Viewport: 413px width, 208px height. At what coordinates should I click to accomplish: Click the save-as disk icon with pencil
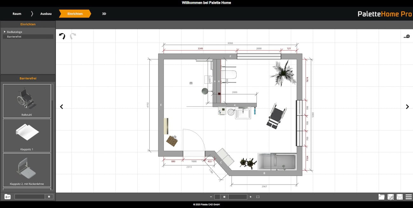(391, 197)
